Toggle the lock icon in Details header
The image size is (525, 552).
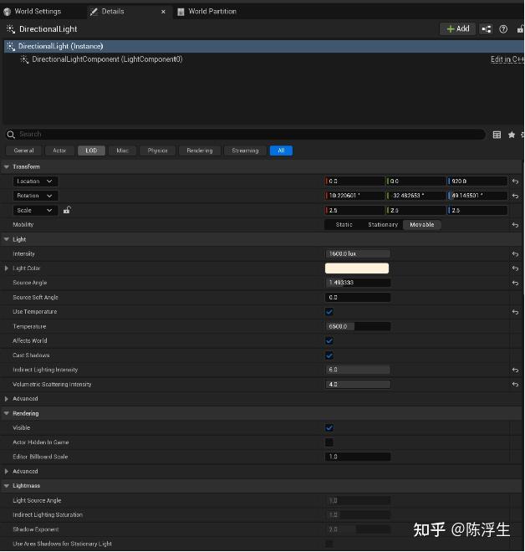click(x=521, y=29)
